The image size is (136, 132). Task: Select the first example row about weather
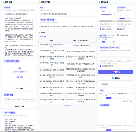(x=67, y=45)
